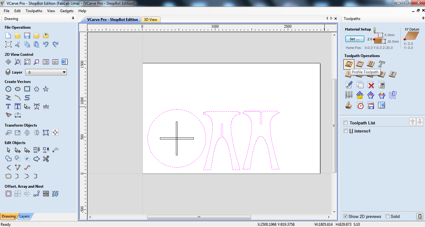Click the Material Setup Set button

355,39
